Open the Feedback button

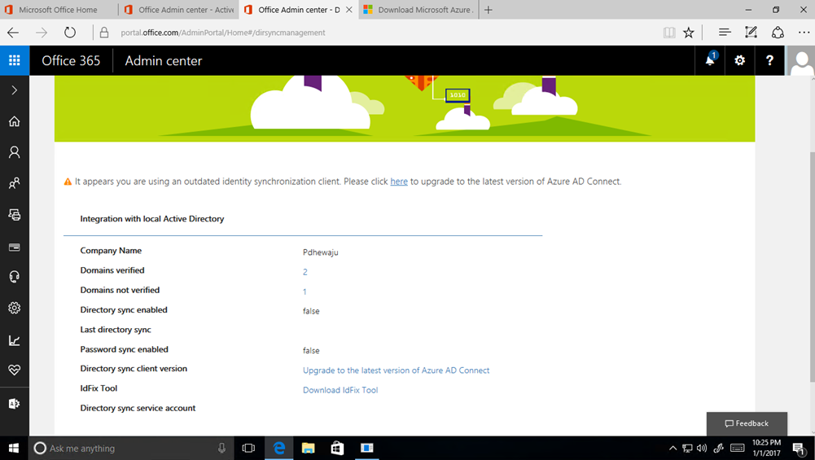coord(747,423)
